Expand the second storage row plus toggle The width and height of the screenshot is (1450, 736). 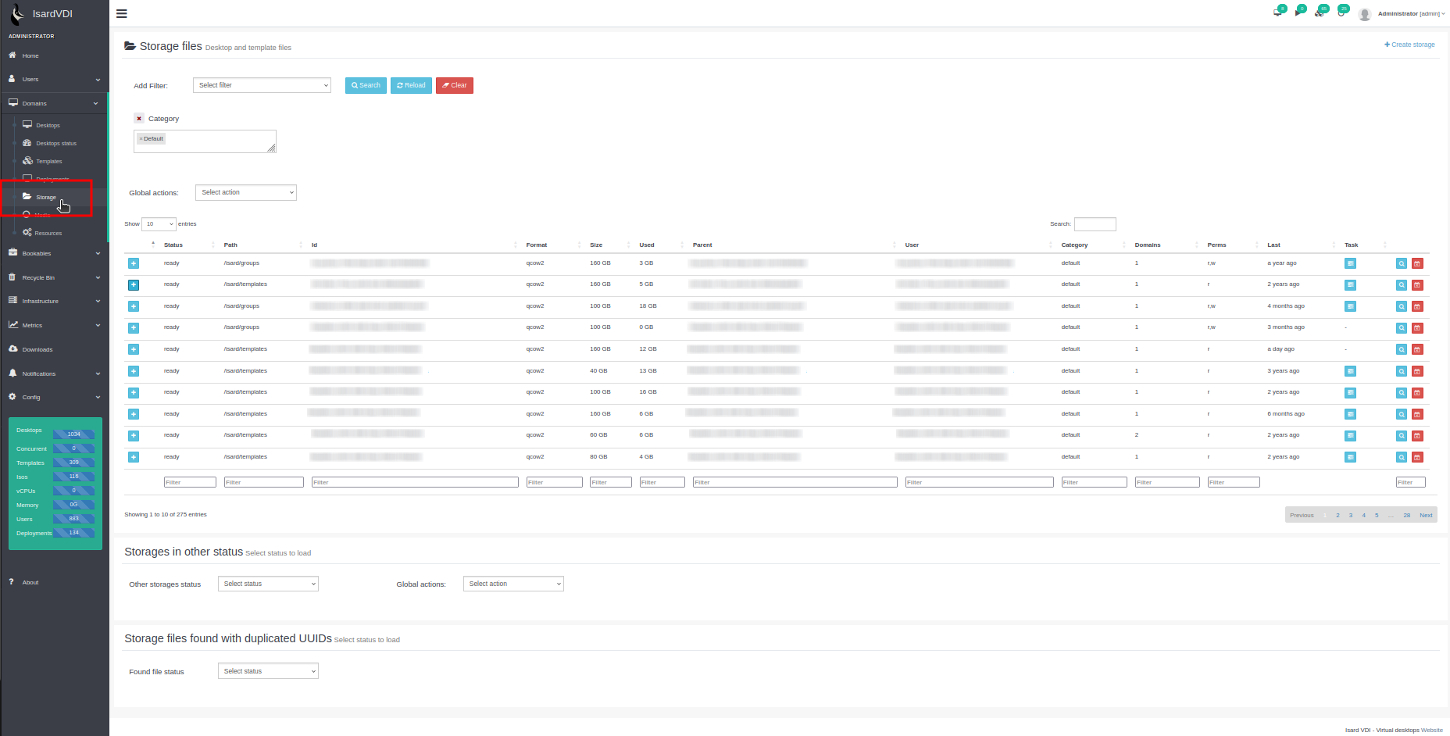(x=134, y=285)
